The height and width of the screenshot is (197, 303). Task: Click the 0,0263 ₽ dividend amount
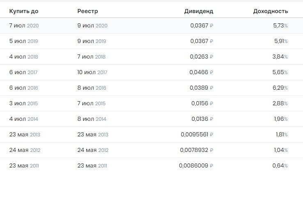pos(202,57)
